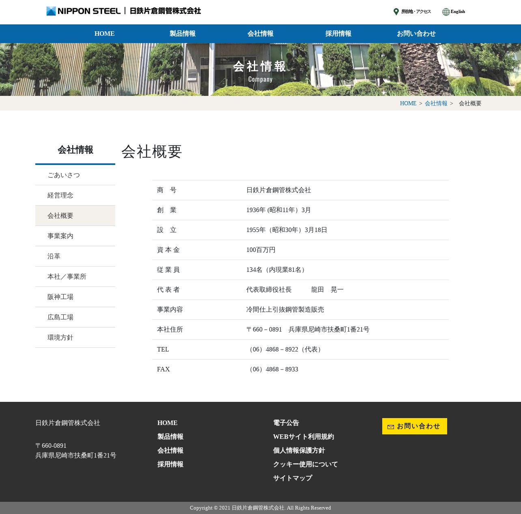The height and width of the screenshot is (514, 521).
Task: Select 阪神工場 in the sidebar
Action: 60,297
